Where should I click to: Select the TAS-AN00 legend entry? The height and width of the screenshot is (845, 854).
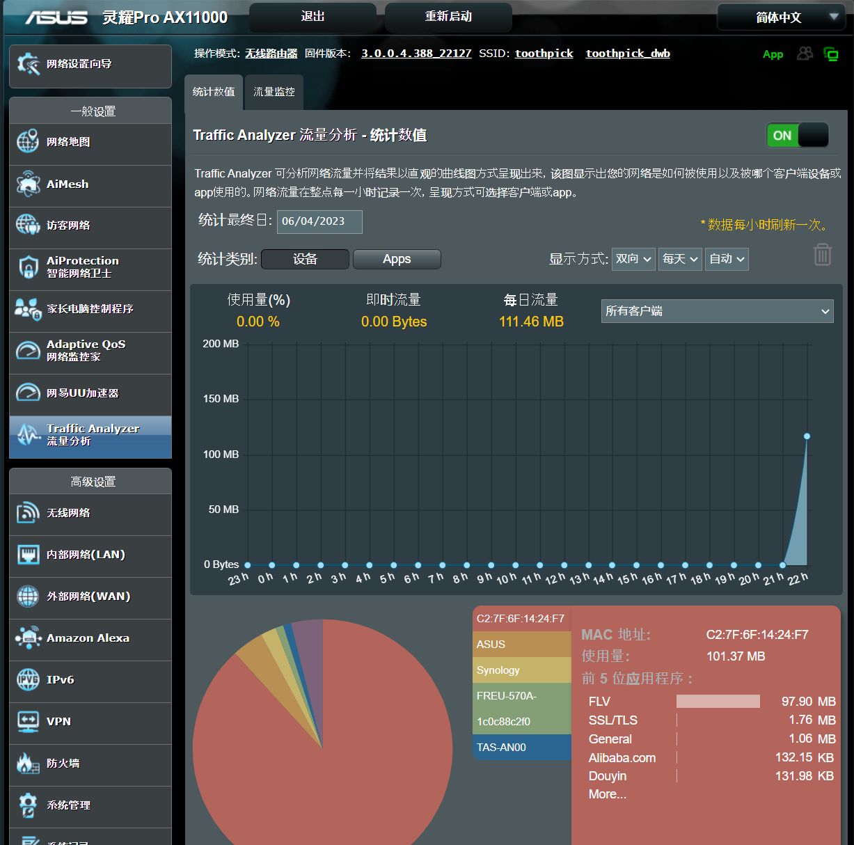(x=521, y=748)
